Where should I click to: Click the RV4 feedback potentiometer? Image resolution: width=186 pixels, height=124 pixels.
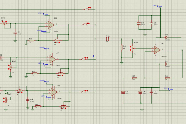61,73
